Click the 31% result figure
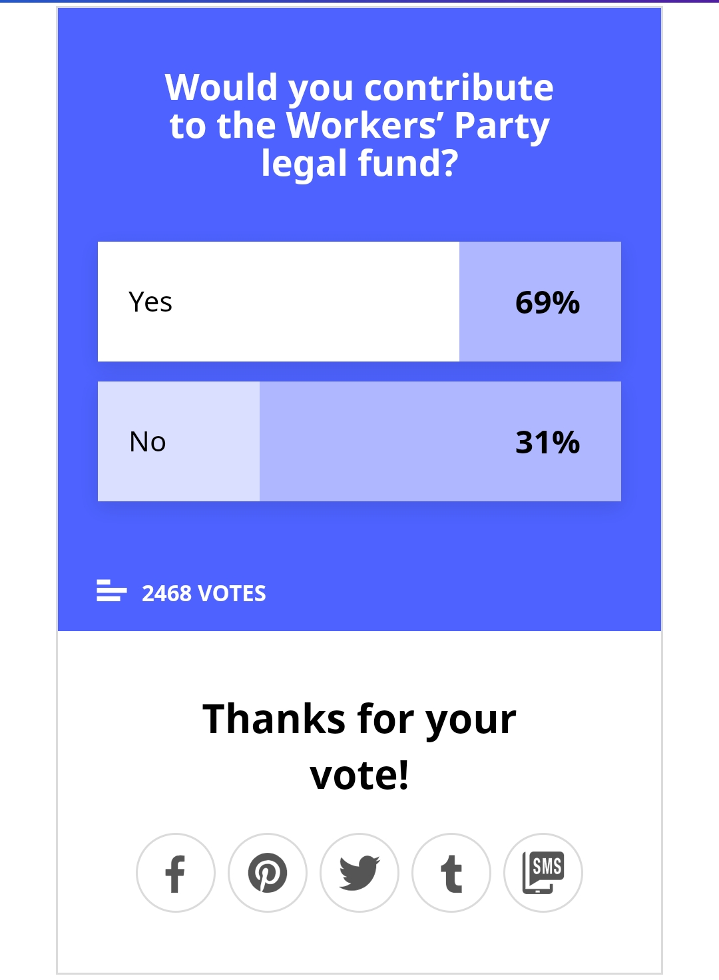 pos(547,442)
